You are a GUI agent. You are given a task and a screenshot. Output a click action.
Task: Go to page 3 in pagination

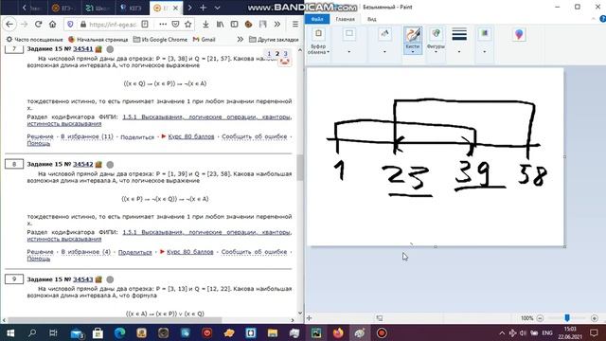pyautogui.click(x=285, y=53)
